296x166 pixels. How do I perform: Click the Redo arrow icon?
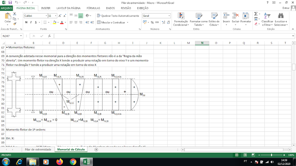tap(25, 3)
